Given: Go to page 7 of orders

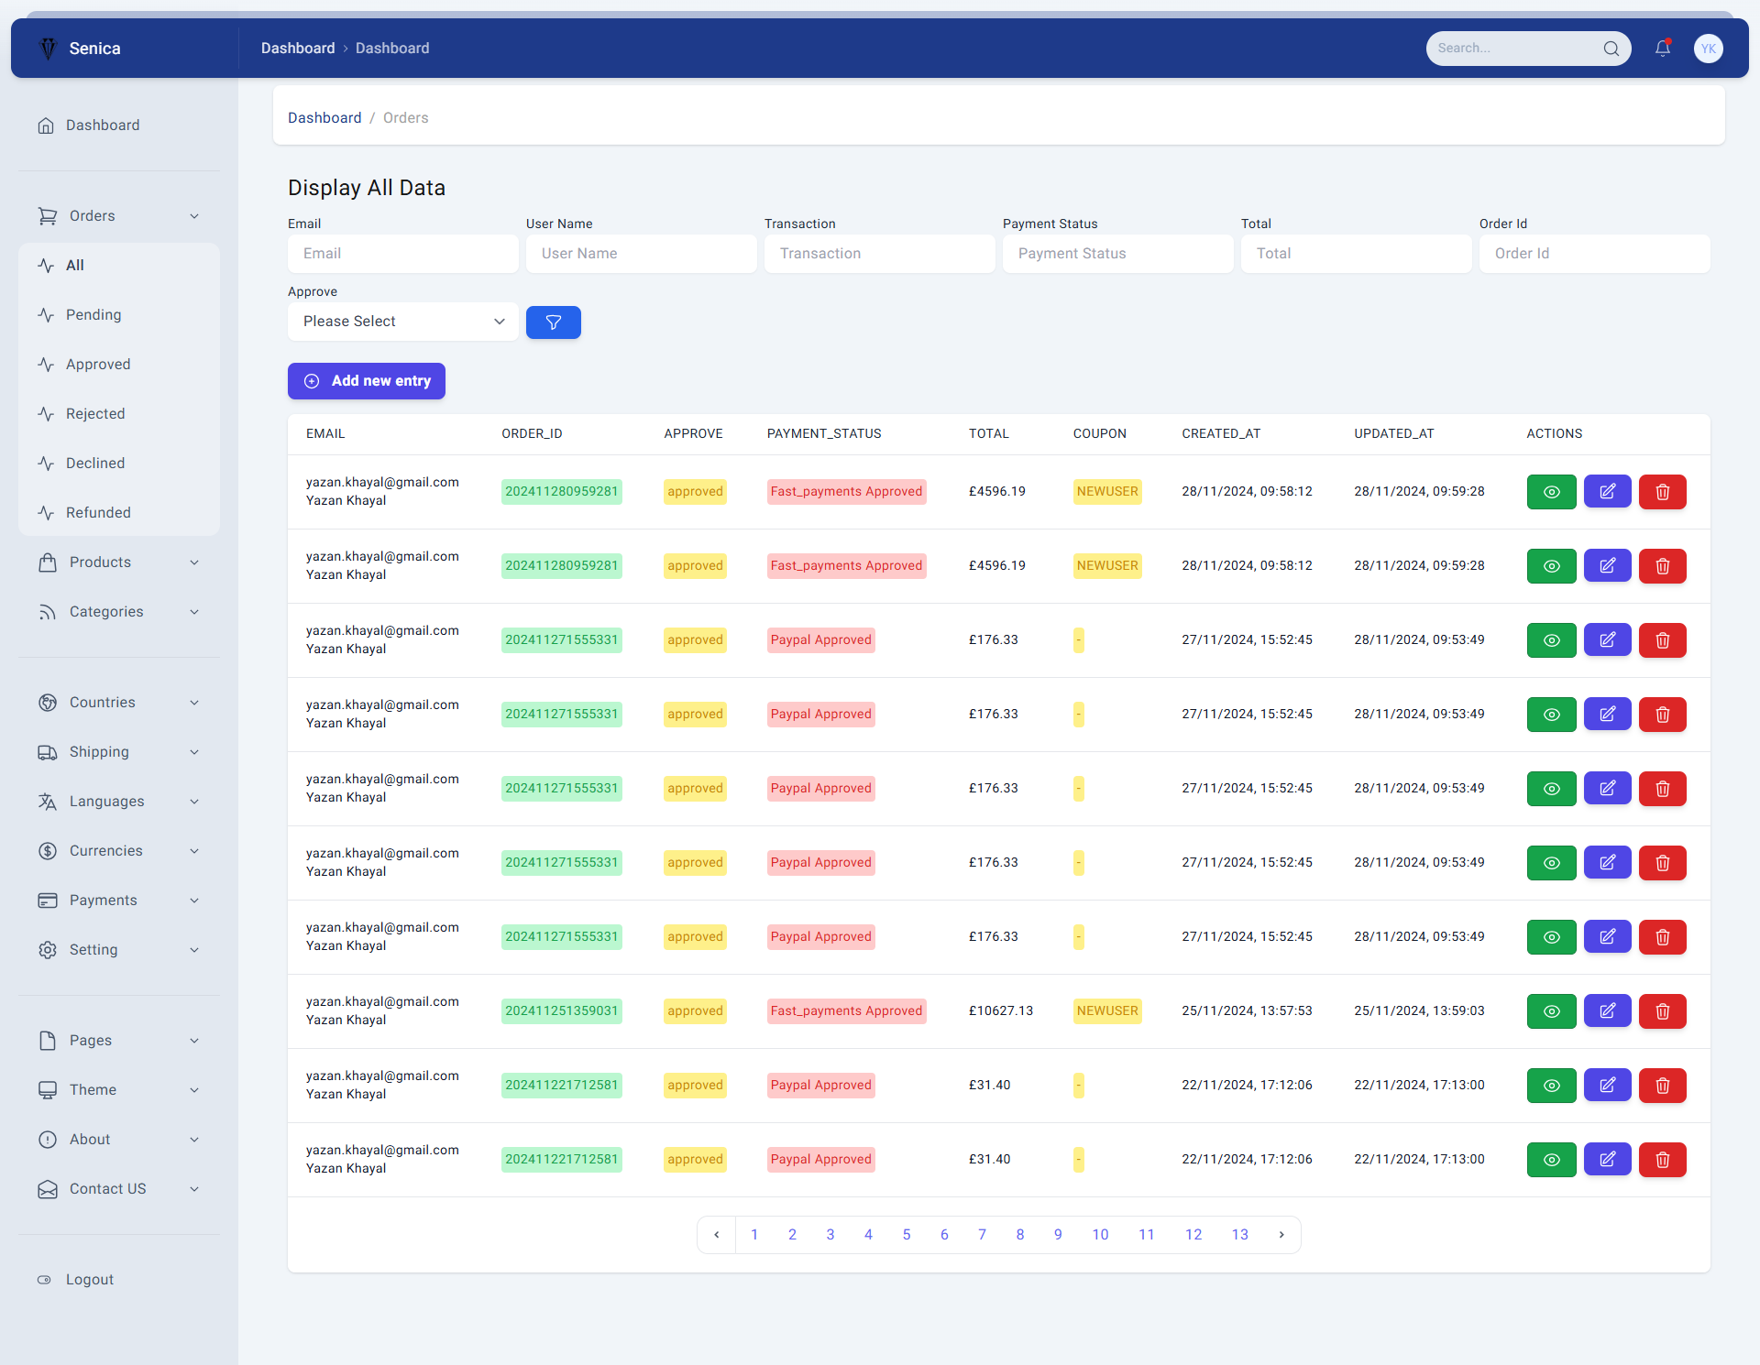Looking at the screenshot, I should click(x=982, y=1235).
